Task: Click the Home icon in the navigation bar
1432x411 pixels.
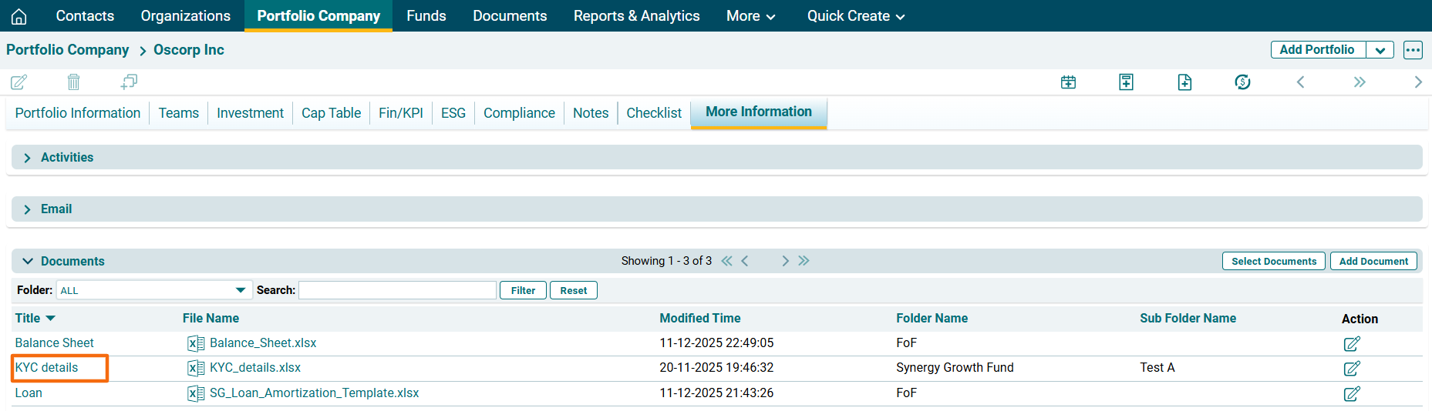Action: [19, 16]
